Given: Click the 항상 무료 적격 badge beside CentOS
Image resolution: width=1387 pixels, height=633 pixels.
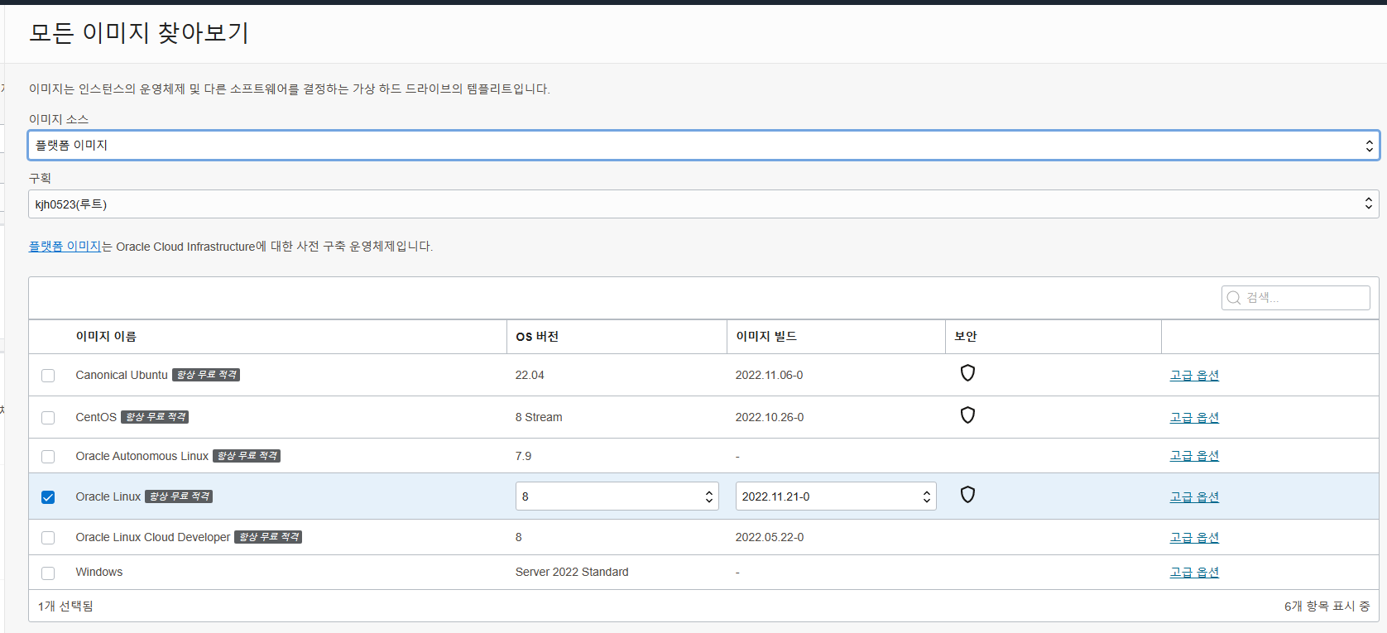Looking at the screenshot, I should (155, 417).
